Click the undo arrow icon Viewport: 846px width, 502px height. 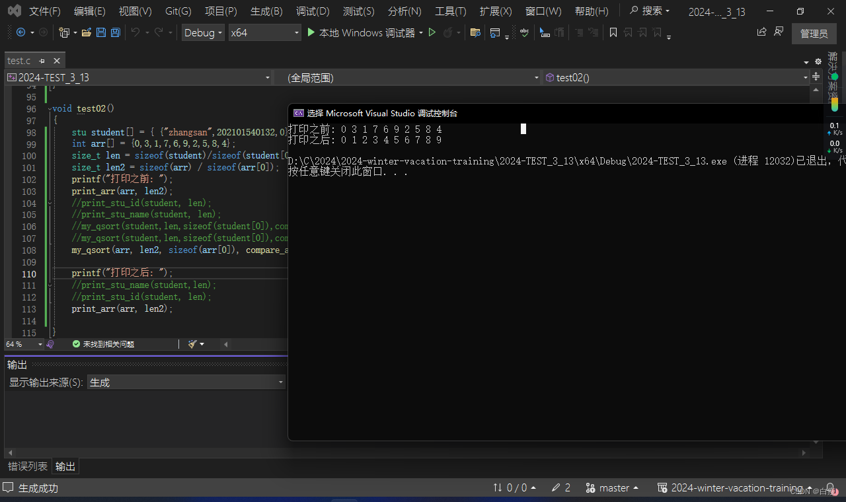(135, 32)
